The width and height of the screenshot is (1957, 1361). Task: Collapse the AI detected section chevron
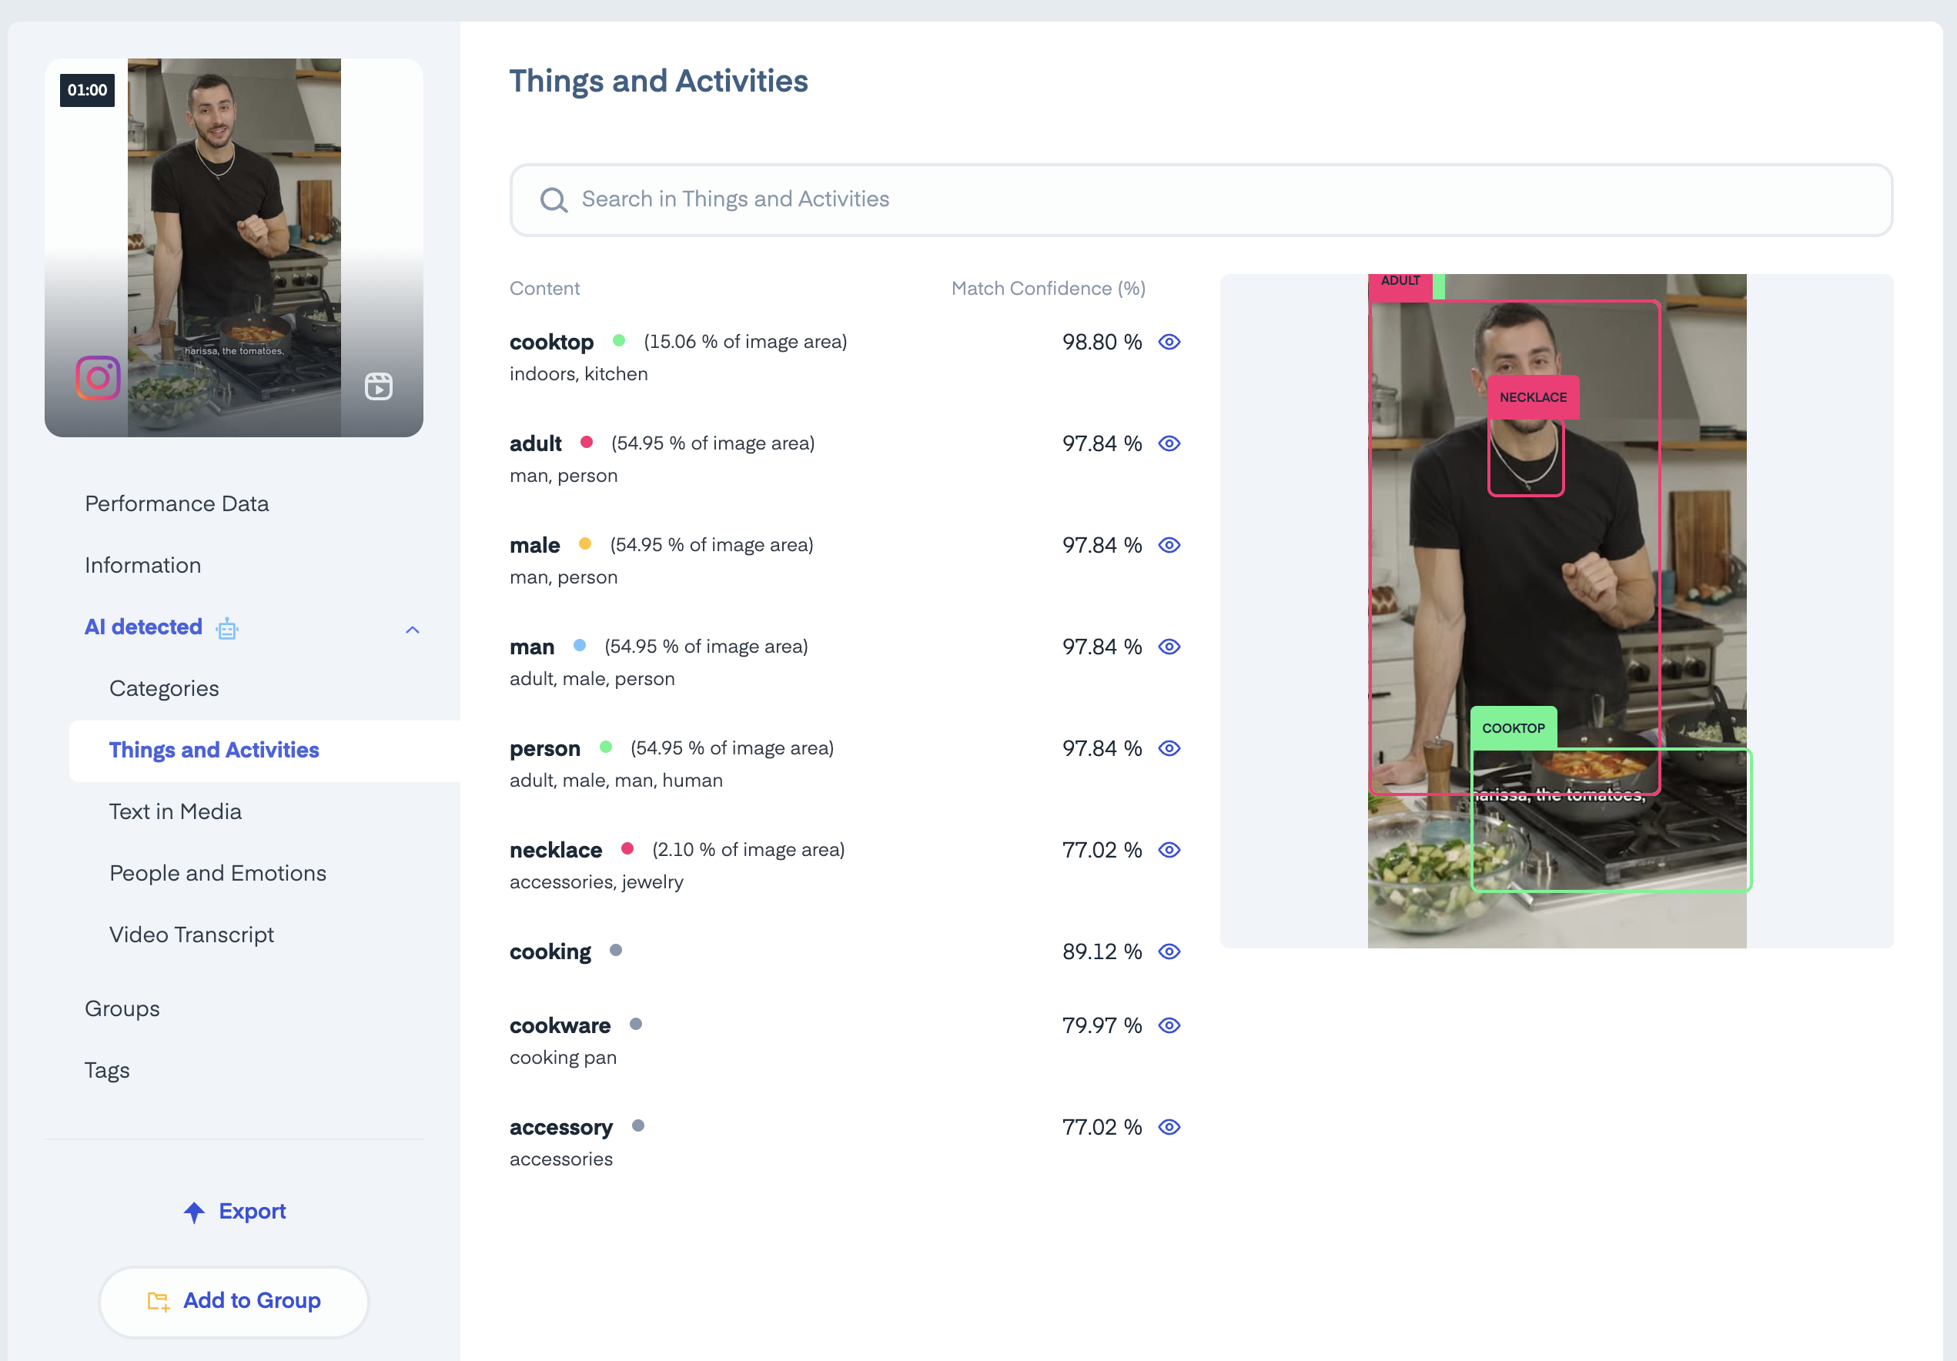(413, 630)
